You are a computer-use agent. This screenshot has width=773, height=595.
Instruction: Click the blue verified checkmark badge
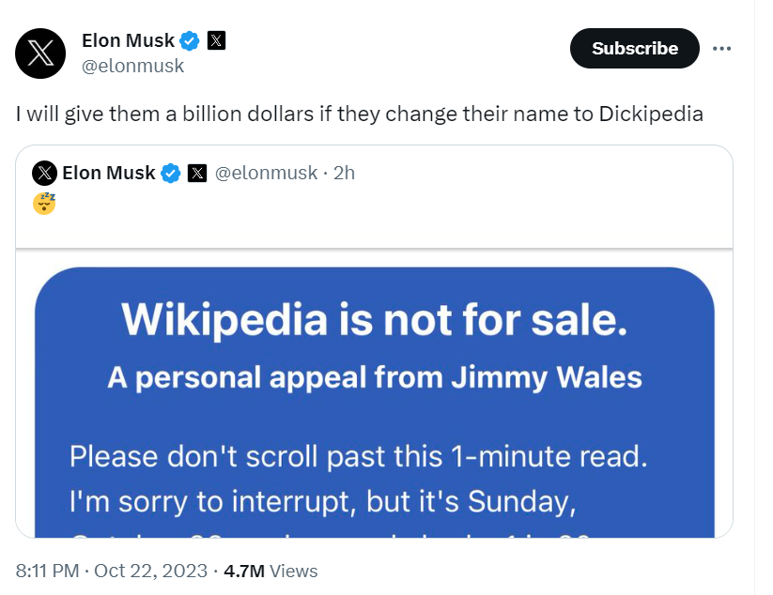pos(189,40)
